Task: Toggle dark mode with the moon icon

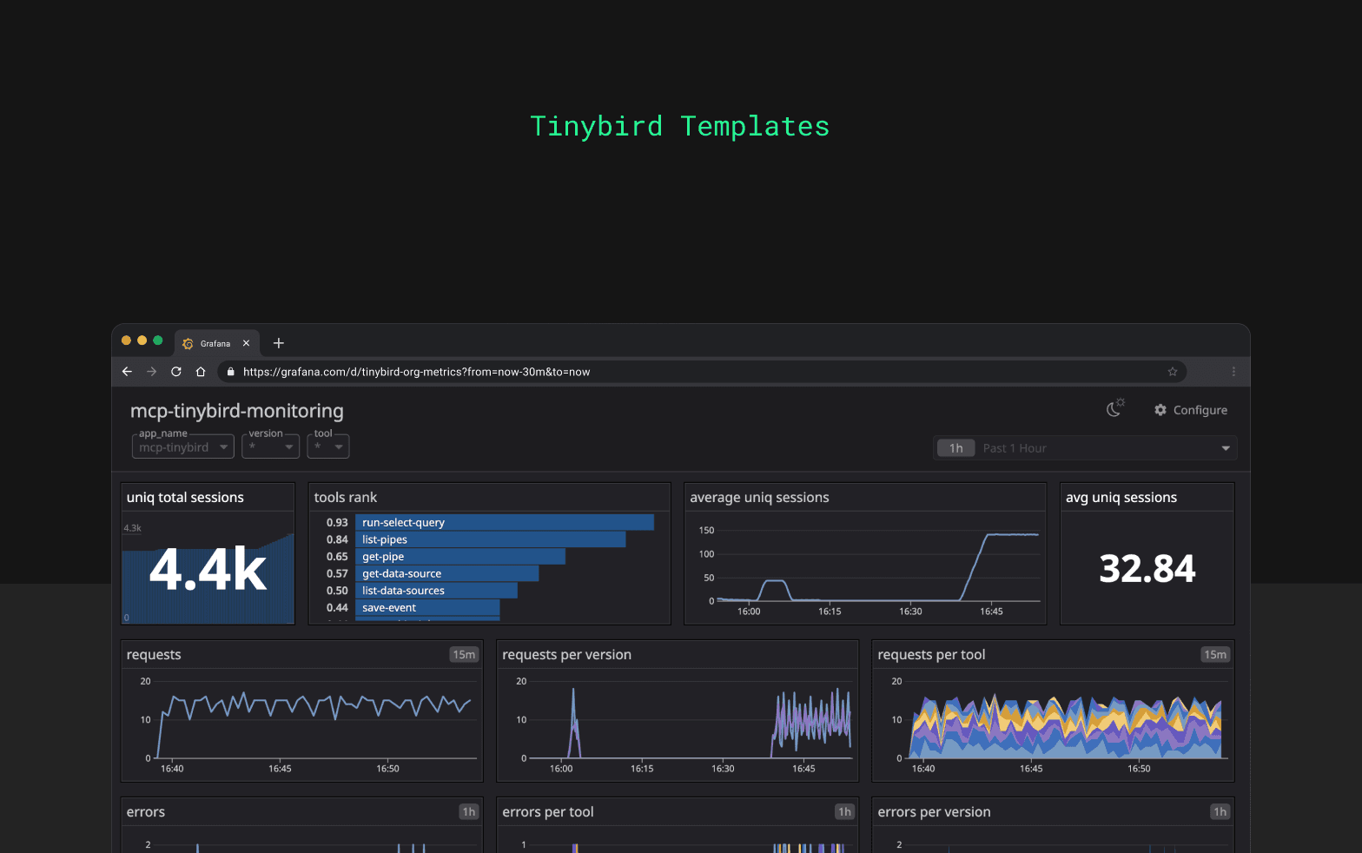Action: (1115, 408)
